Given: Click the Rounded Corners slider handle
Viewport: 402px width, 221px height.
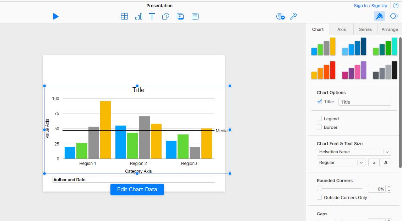Looking at the screenshot, I should coord(320,189).
